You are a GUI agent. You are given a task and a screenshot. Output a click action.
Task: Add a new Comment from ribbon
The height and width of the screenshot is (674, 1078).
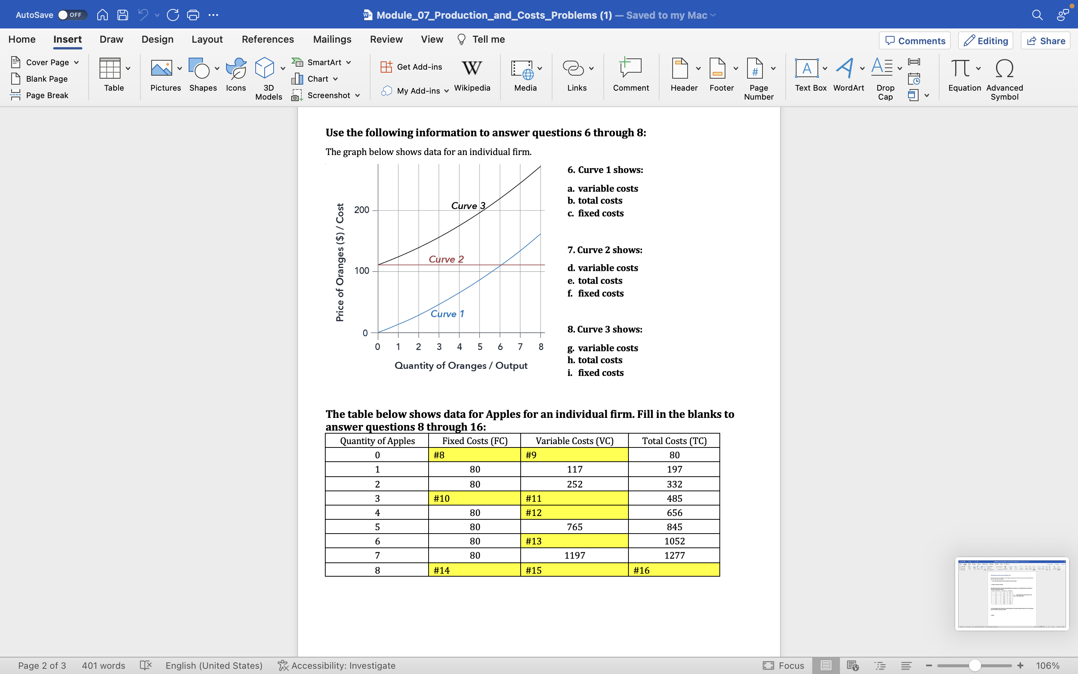click(631, 69)
